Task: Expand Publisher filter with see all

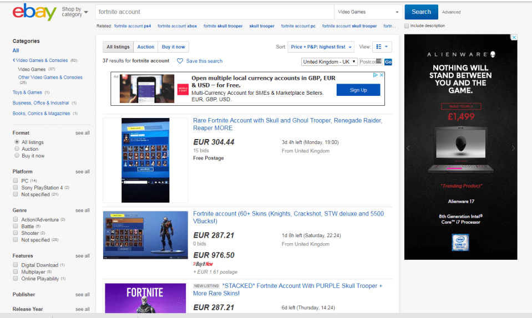Action: [83, 295]
